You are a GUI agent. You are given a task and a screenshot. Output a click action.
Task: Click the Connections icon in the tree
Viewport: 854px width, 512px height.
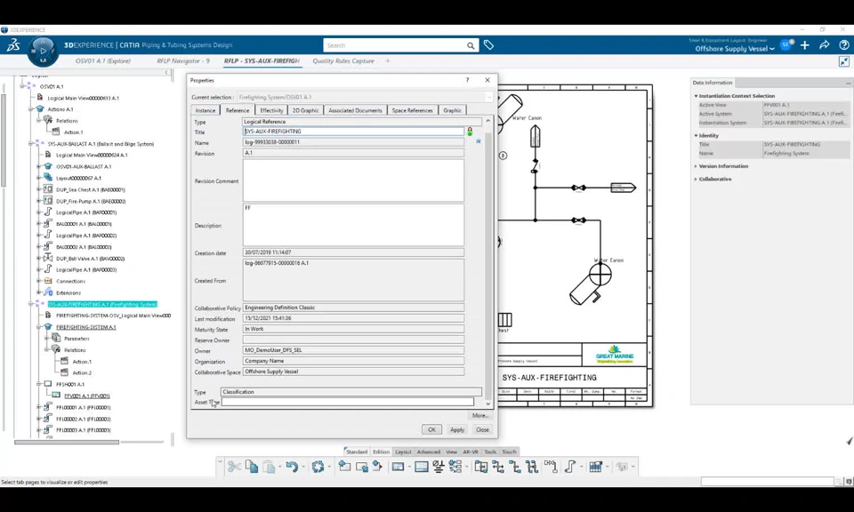48,281
